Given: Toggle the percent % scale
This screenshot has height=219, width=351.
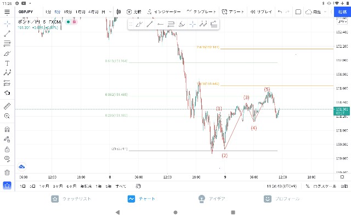Looking at the screenshot, I should [x=308, y=186].
